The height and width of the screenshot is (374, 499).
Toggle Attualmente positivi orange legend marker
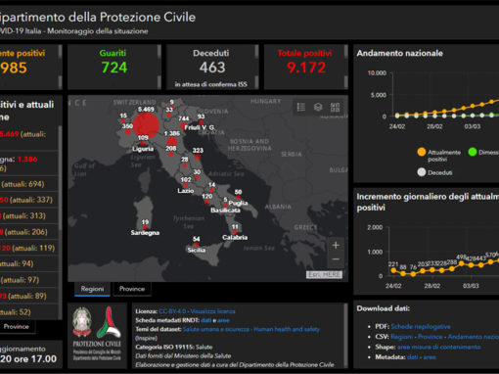(x=422, y=152)
